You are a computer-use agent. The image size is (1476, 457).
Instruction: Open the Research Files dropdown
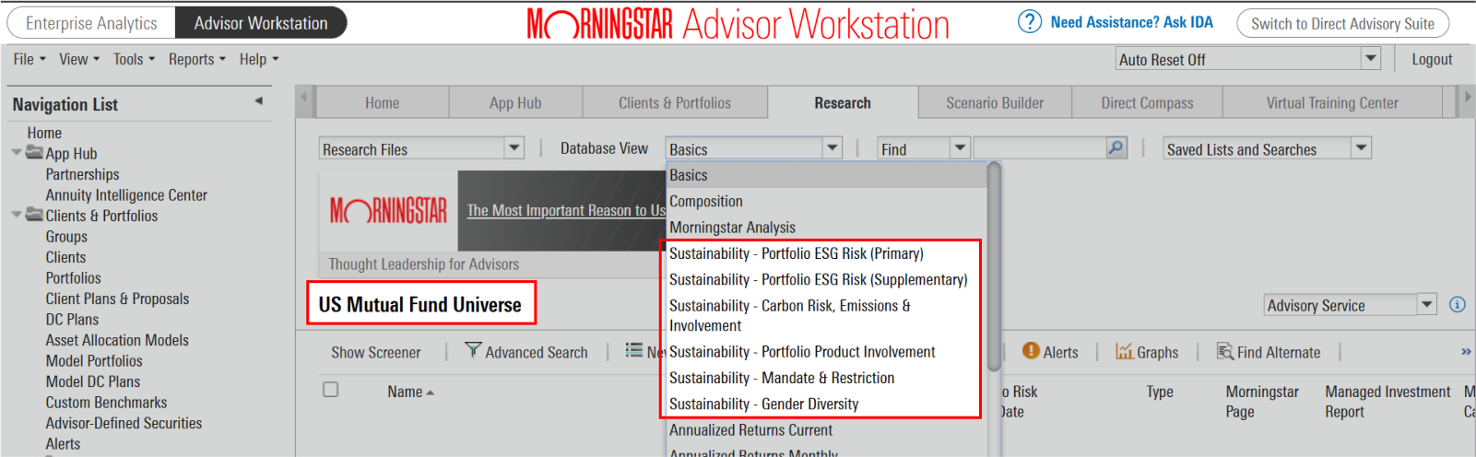(x=514, y=147)
